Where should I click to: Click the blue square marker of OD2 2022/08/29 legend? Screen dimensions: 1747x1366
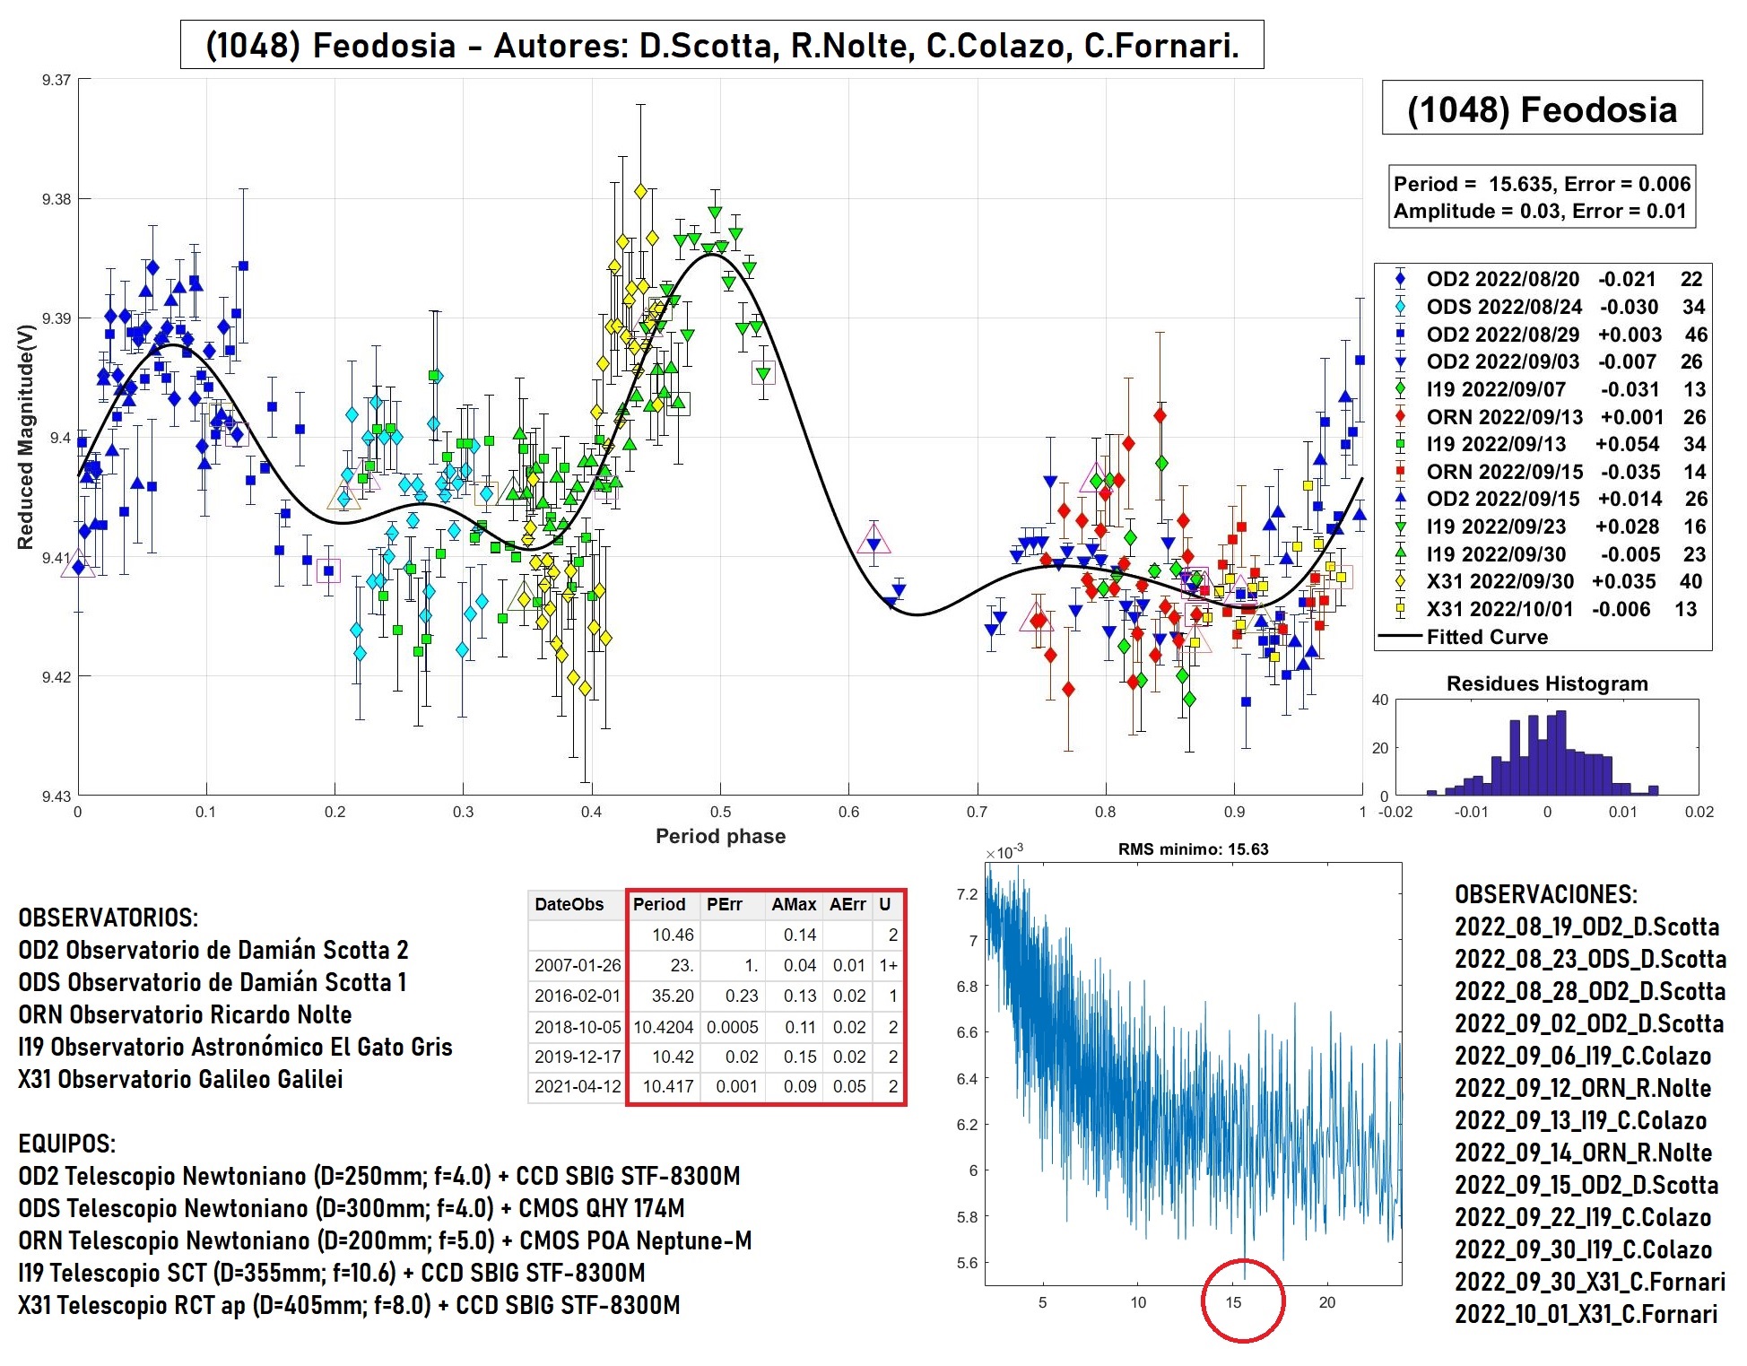[x=1400, y=335]
